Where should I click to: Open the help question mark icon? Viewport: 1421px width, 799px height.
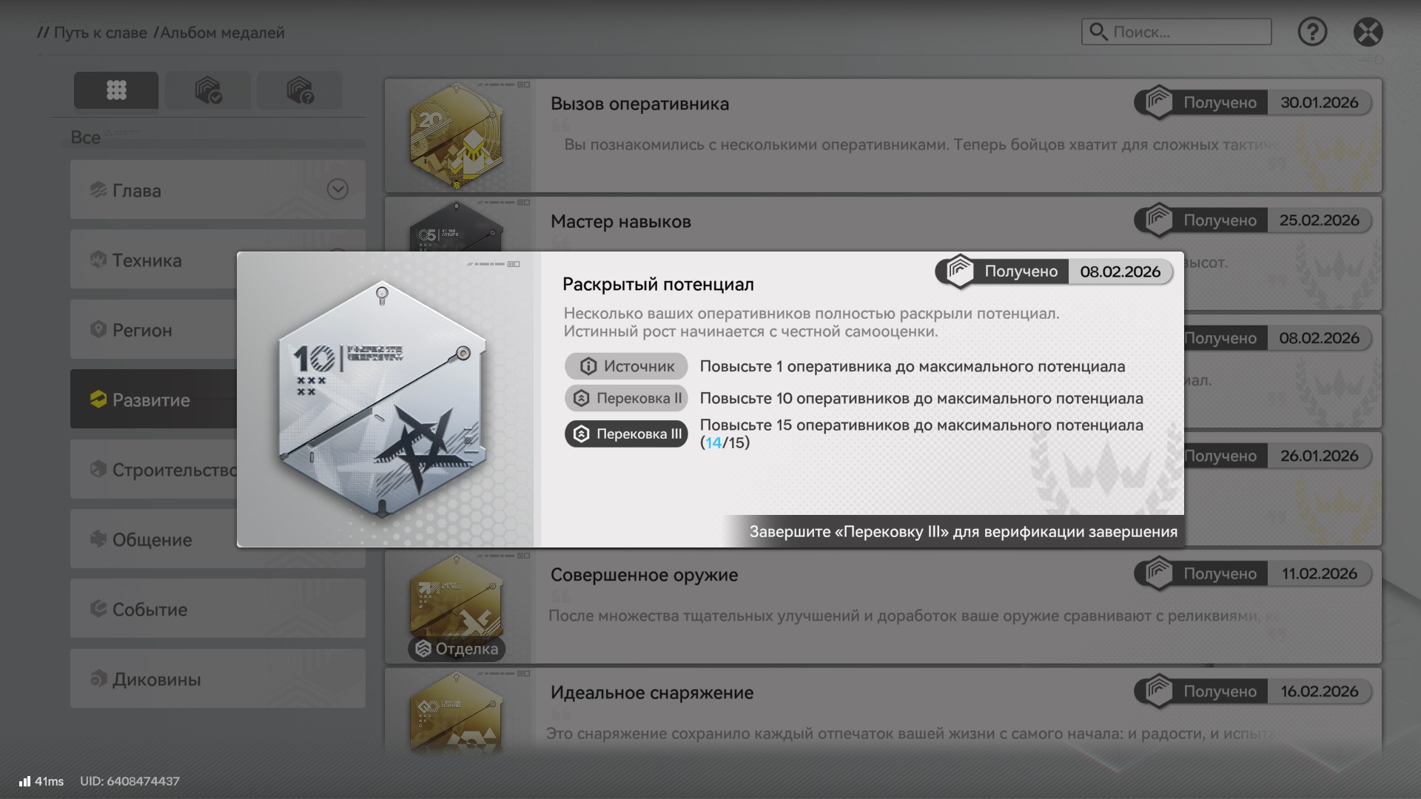(x=1312, y=32)
